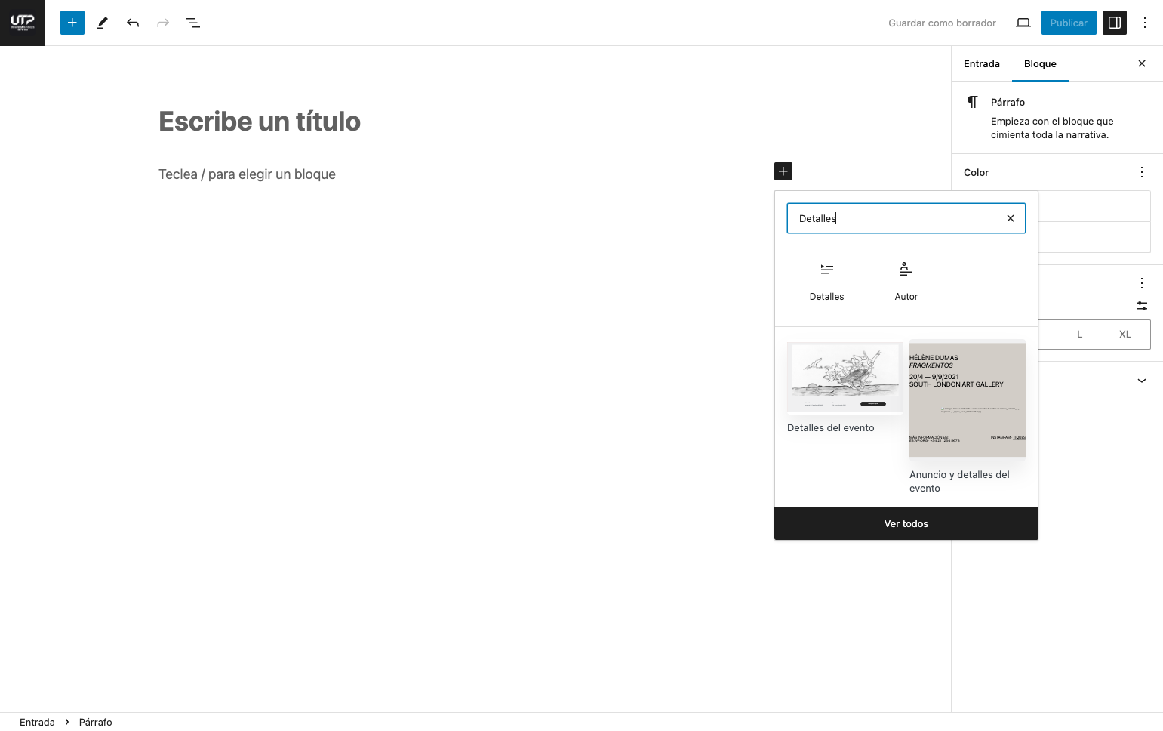Choose the Detalles del evento pattern
This screenshot has width=1163, height=731.
click(x=845, y=388)
